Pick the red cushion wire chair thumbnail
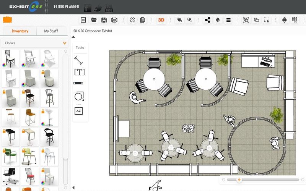The width and height of the screenshot is (306, 191). [30, 176]
